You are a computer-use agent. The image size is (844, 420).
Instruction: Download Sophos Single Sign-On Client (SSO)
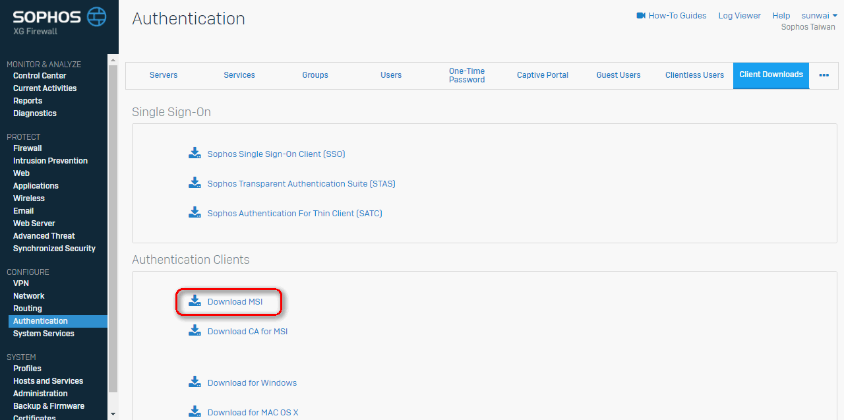click(x=276, y=154)
